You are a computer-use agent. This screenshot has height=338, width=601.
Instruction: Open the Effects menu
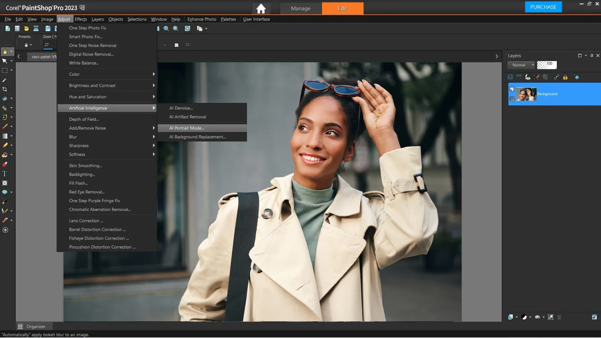(x=80, y=19)
